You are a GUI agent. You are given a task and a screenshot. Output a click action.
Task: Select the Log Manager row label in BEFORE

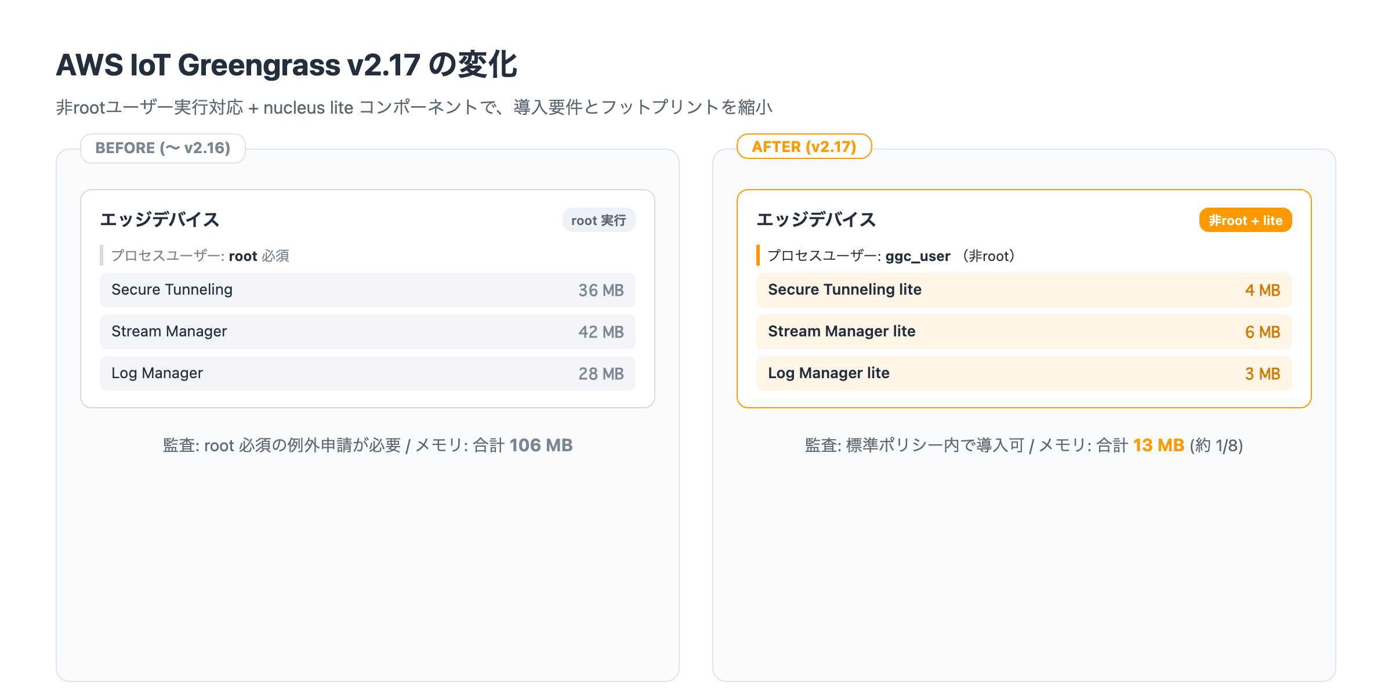pyautogui.click(x=157, y=373)
